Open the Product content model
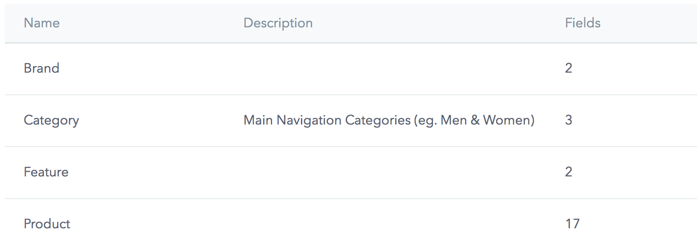 (x=47, y=224)
